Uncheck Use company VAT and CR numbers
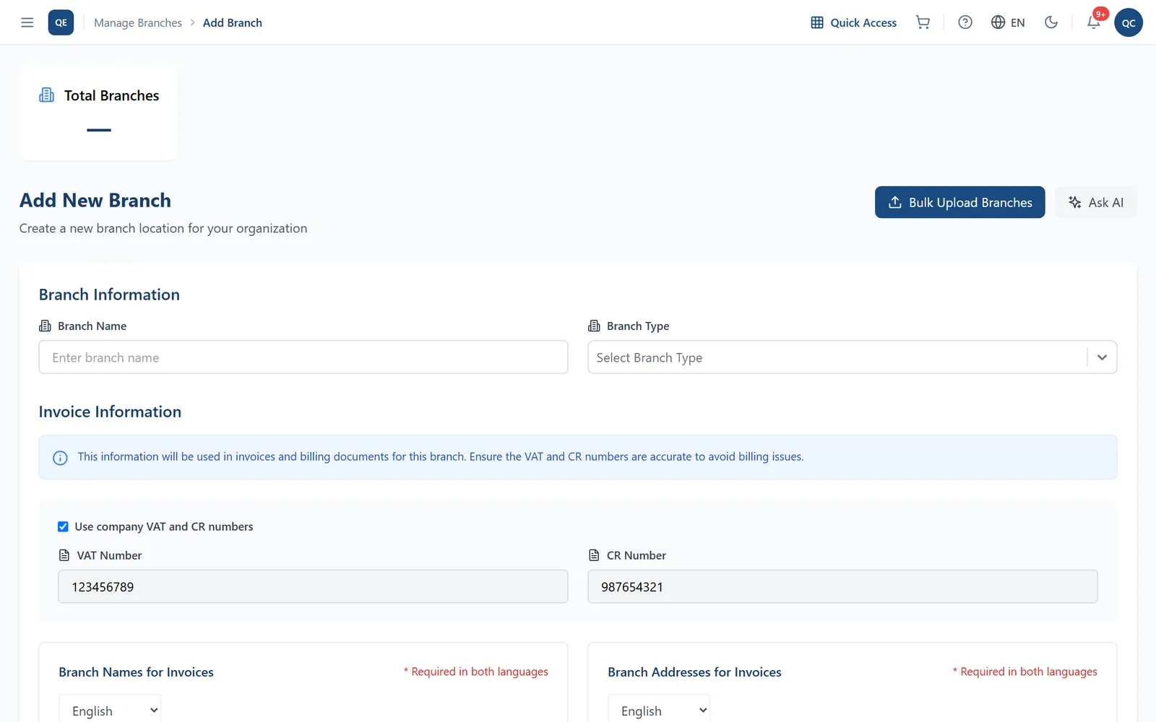Viewport: 1156px width, 722px height. pos(63,526)
